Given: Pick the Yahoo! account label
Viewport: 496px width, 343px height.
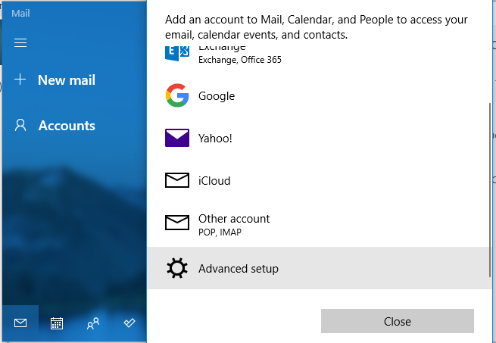Looking at the screenshot, I should click(x=215, y=138).
